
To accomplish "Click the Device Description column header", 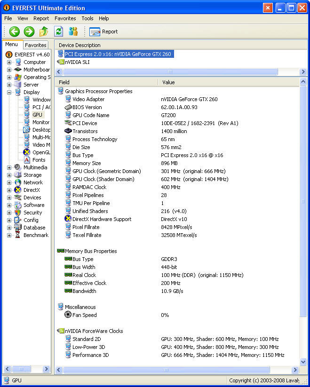I will pos(181,45).
